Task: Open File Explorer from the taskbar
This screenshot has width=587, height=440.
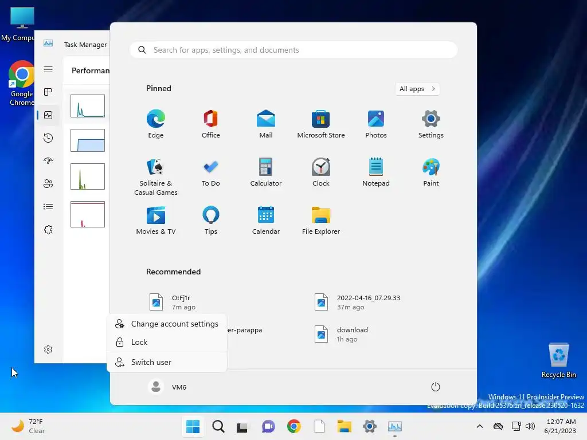Action: [x=344, y=426]
